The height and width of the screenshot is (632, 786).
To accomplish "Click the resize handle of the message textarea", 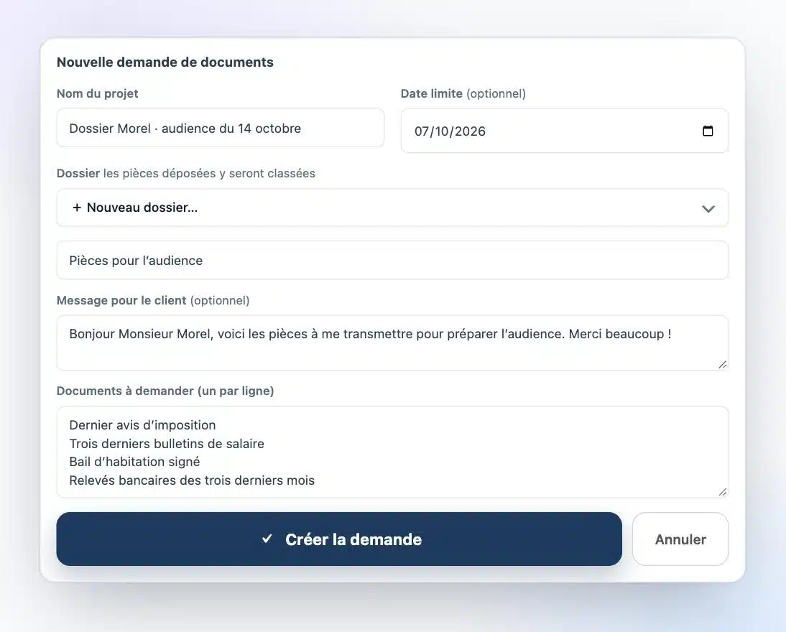I will (x=722, y=365).
